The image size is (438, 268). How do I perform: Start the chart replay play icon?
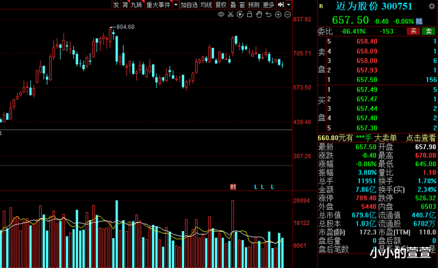click(x=240, y=14)
